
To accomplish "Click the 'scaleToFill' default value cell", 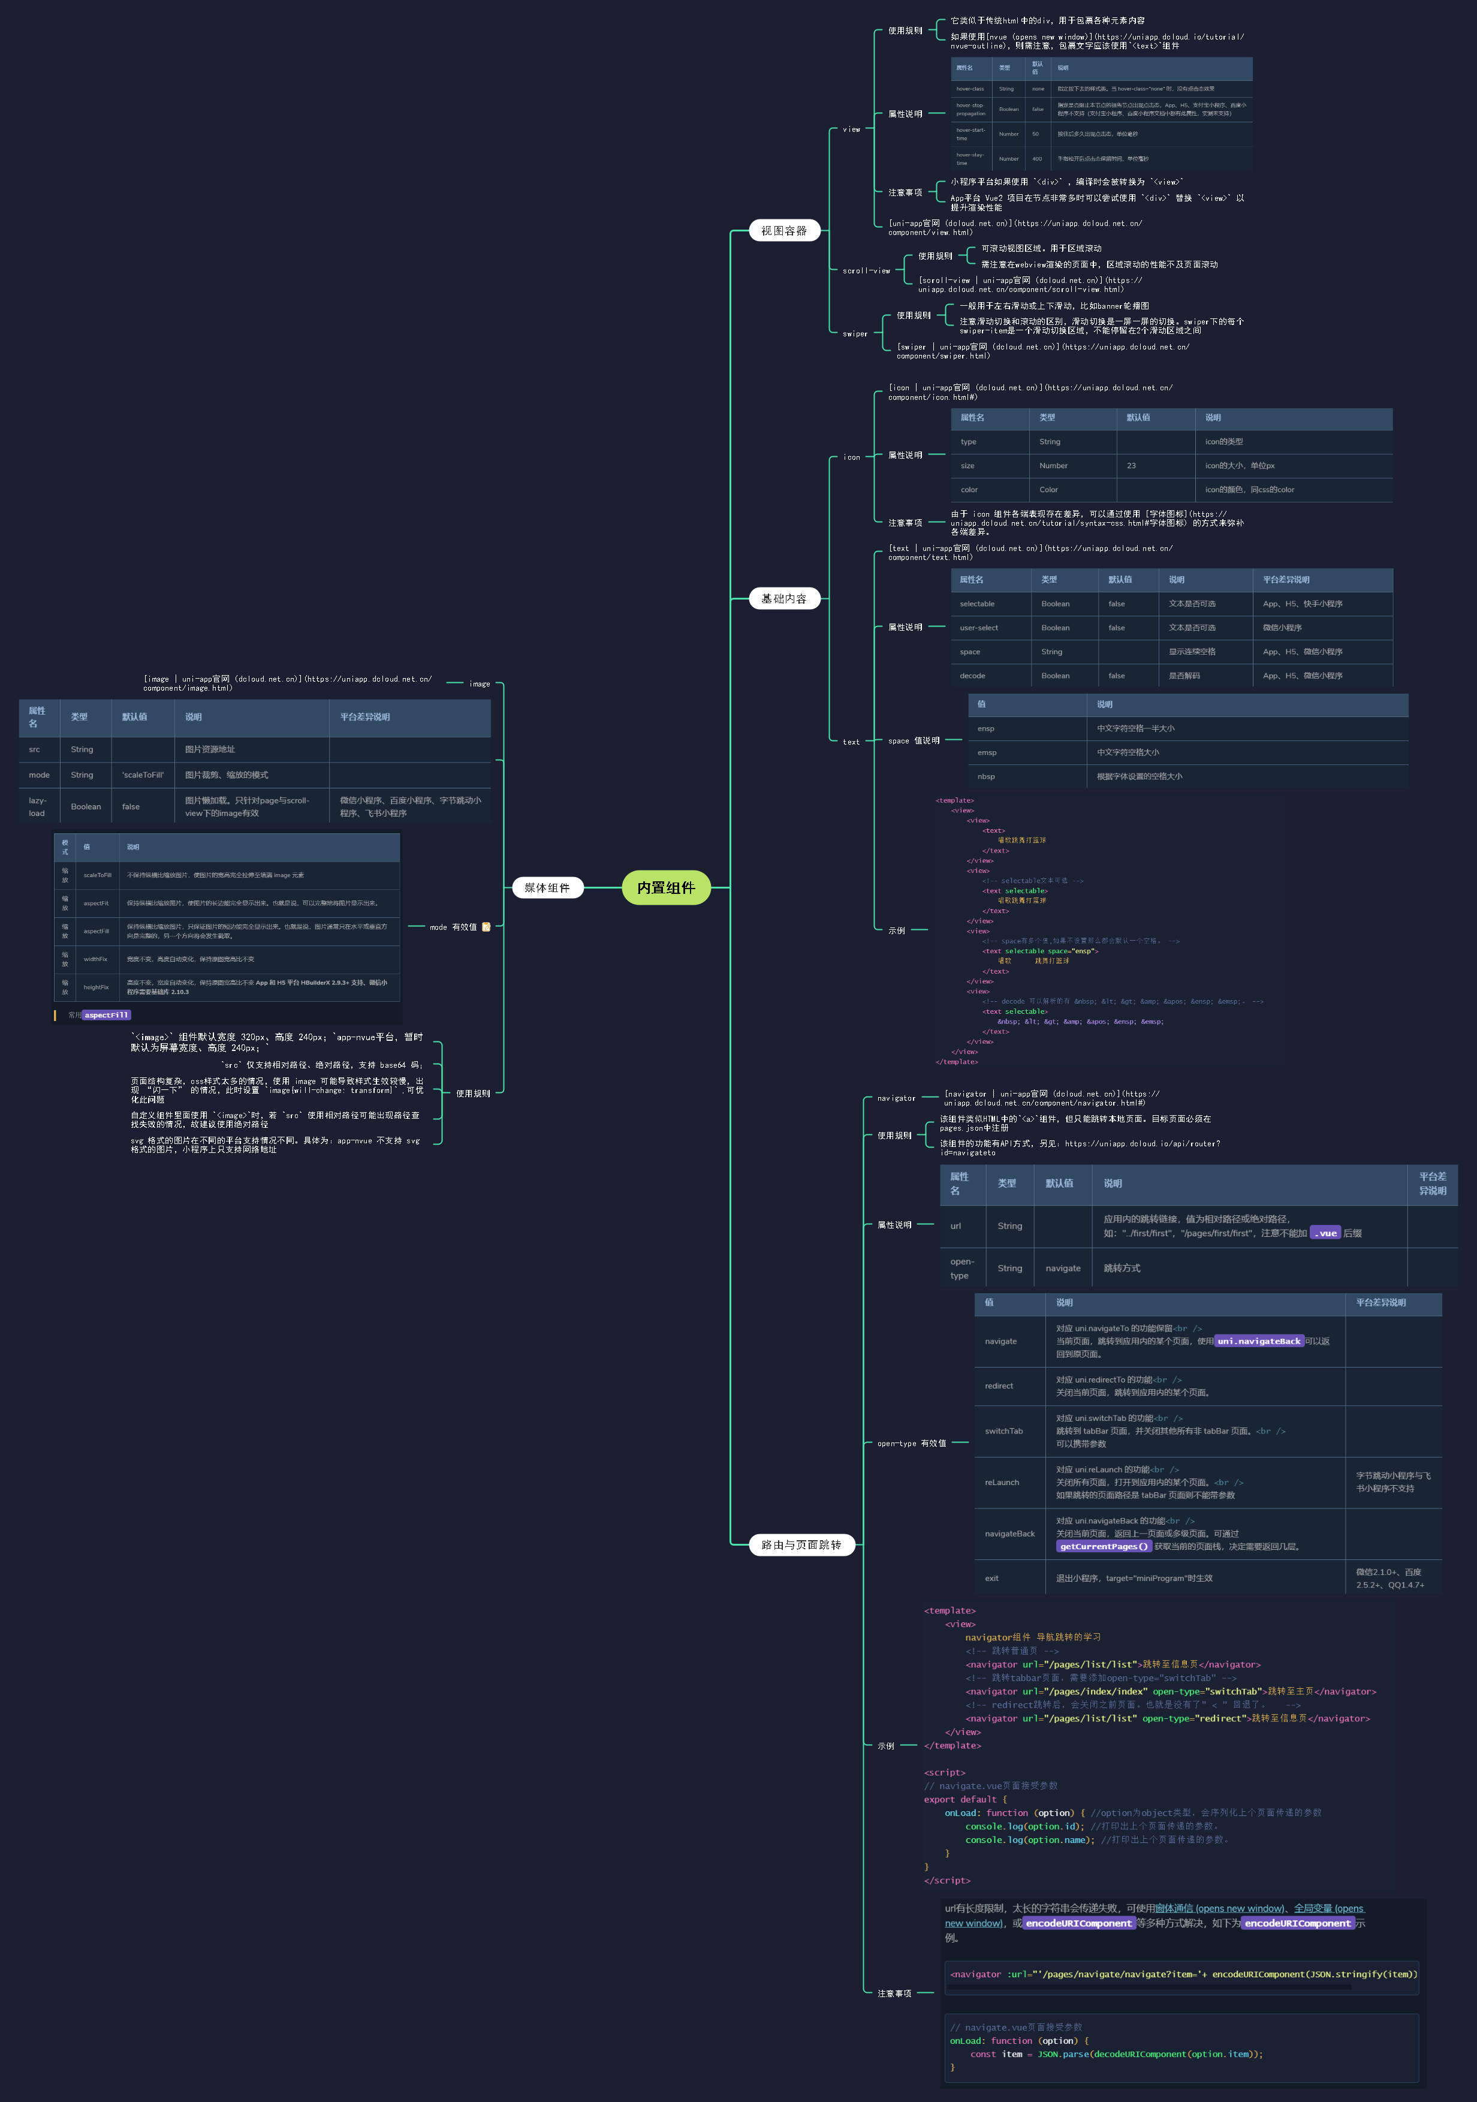I will pos(143,775).
